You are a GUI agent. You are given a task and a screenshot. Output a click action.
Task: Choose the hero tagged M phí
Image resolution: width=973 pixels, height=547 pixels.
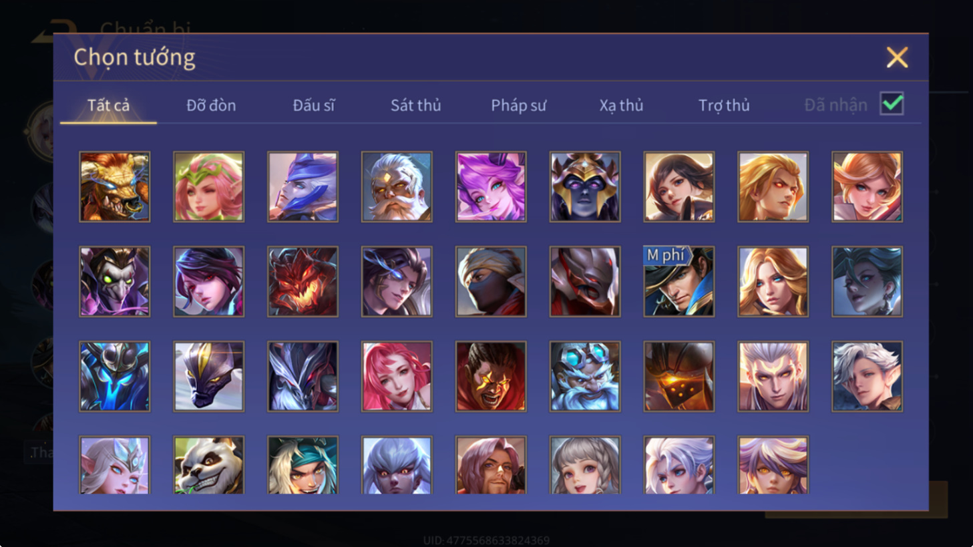point(679,281)
